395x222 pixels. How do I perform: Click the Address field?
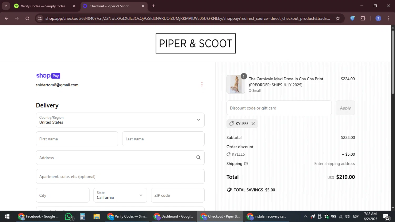point(120,157)
